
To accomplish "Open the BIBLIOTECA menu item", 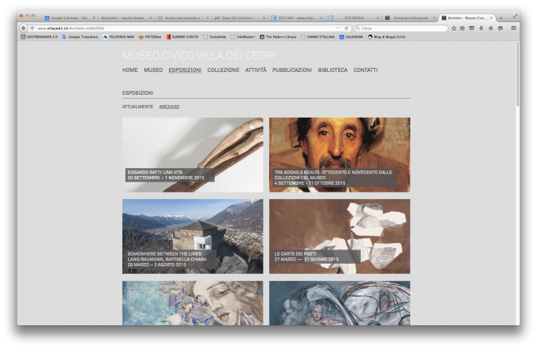I will pyautogui.click(x=332, y=70).
